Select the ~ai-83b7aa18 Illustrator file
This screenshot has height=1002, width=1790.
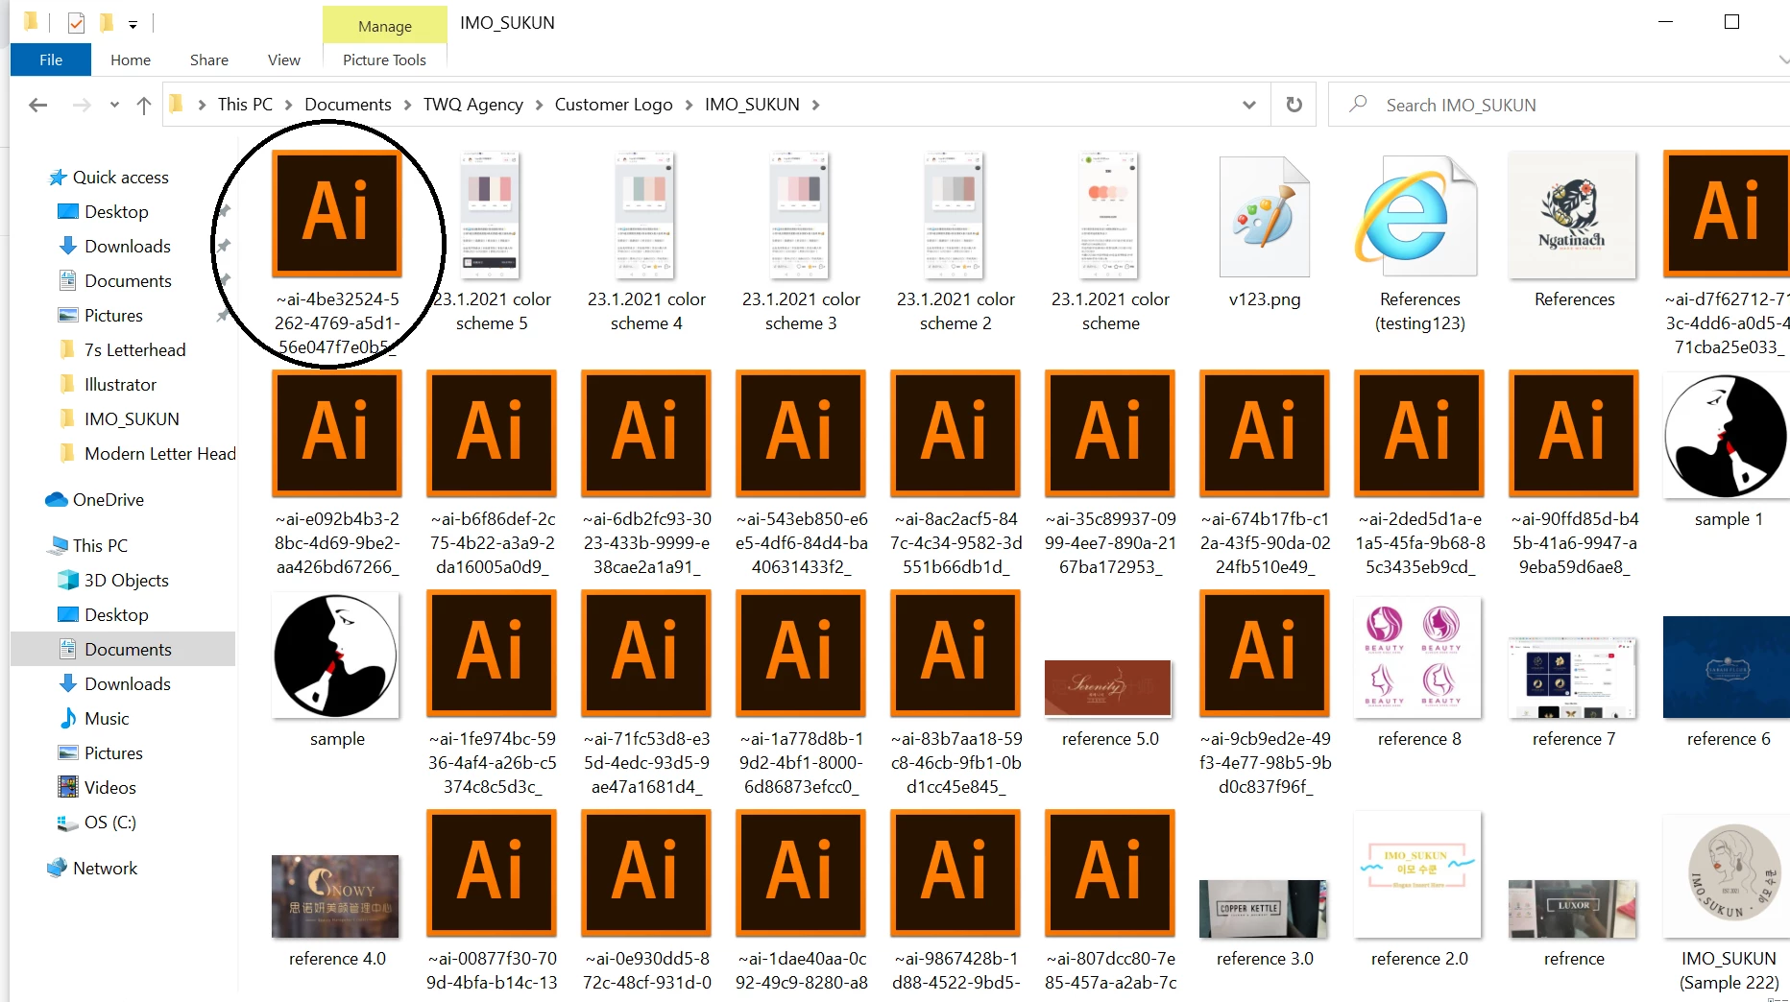[x=955, y=653]
